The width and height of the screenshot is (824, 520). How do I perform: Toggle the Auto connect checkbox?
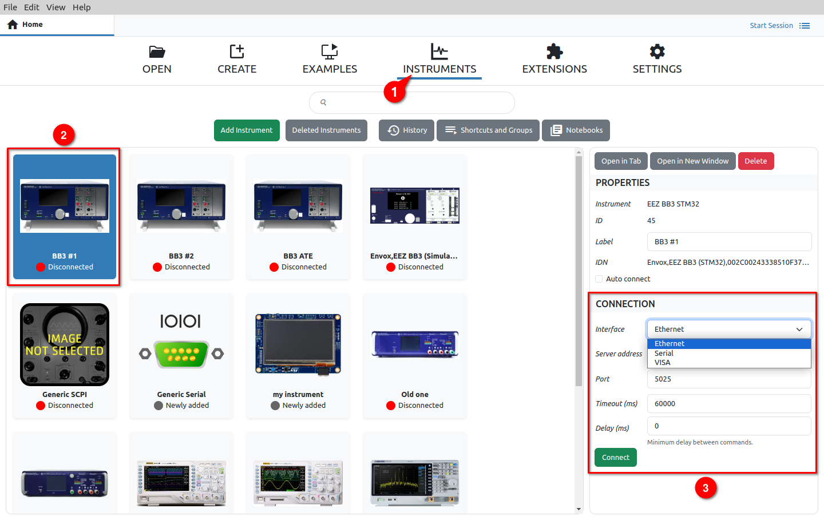point(599,279)
